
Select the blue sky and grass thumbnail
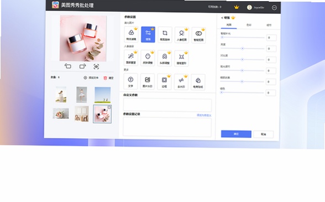(103, 95)
